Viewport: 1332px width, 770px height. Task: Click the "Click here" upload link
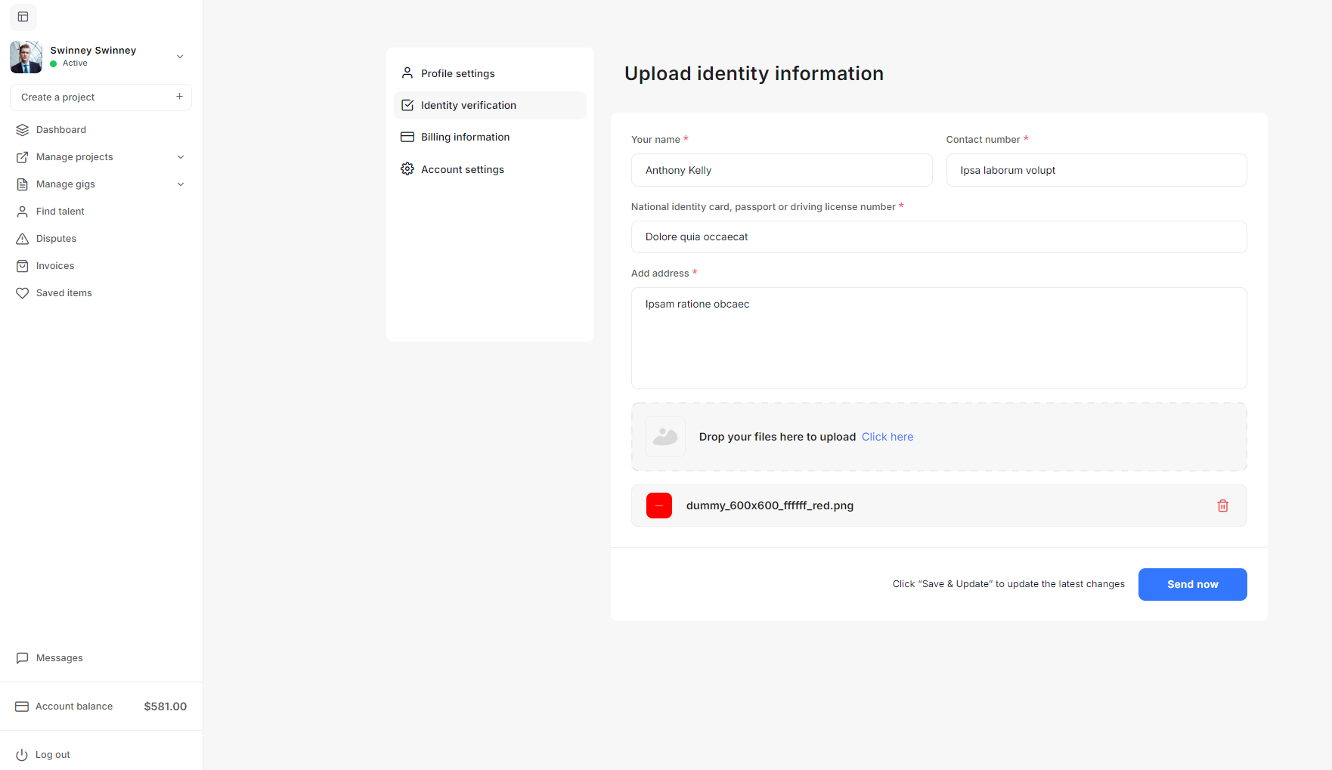(x=887, y=437)
